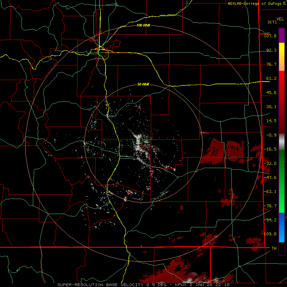The width and height of the screenshot is (287, 287).
Task: Pick the gray-white near-zero color bar segment
Action: click(x=282, y=142)
